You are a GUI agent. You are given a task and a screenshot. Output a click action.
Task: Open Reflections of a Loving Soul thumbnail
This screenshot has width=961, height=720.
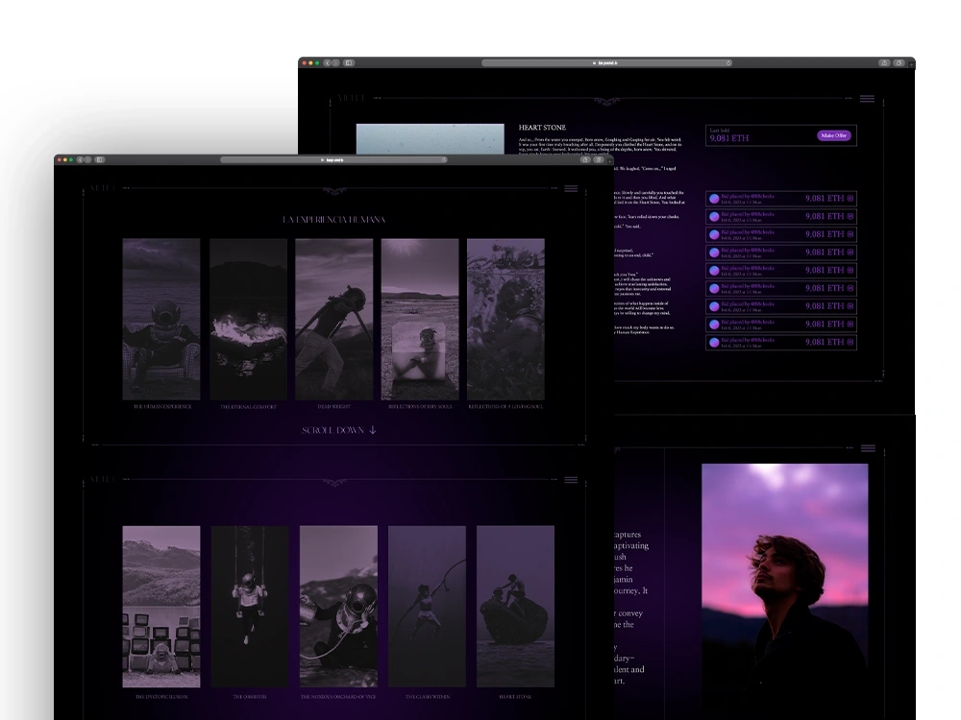tap(505, 319)
